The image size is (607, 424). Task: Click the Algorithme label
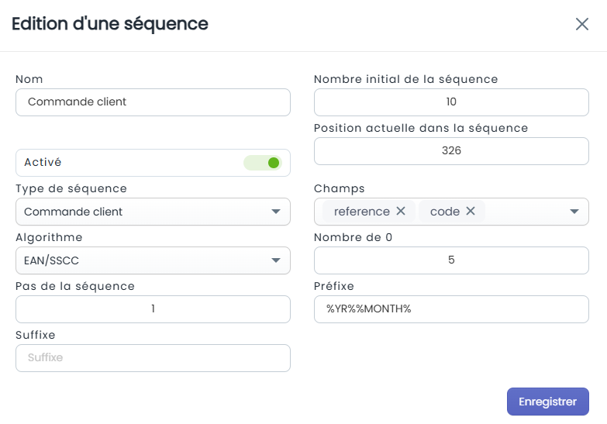49,237
